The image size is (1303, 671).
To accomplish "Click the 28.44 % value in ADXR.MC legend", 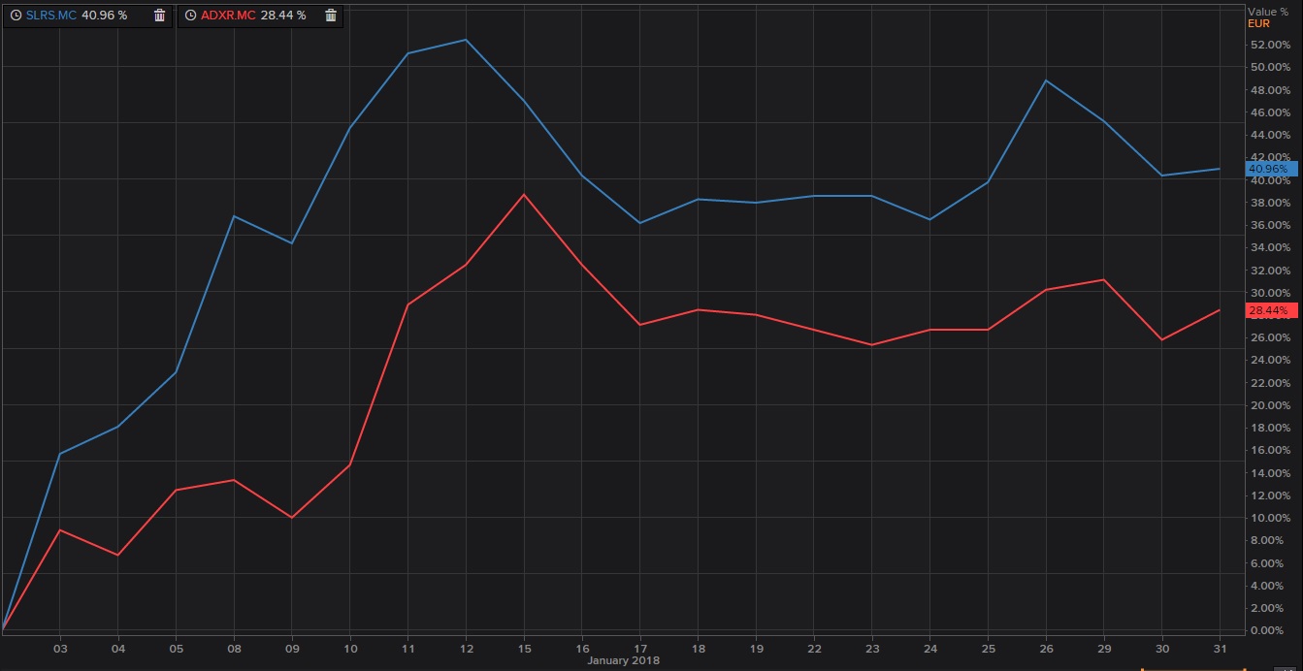I will click(x=283, y=15).
